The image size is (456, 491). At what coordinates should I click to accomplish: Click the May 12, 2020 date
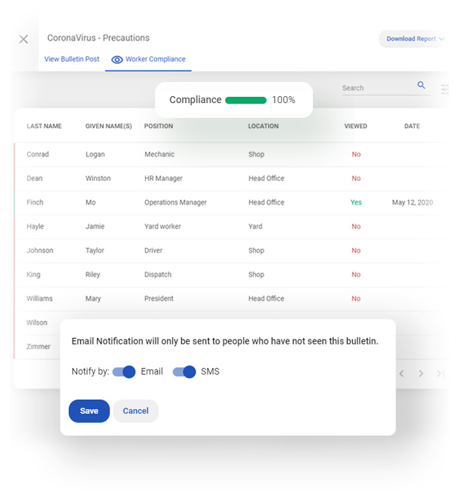413,203
